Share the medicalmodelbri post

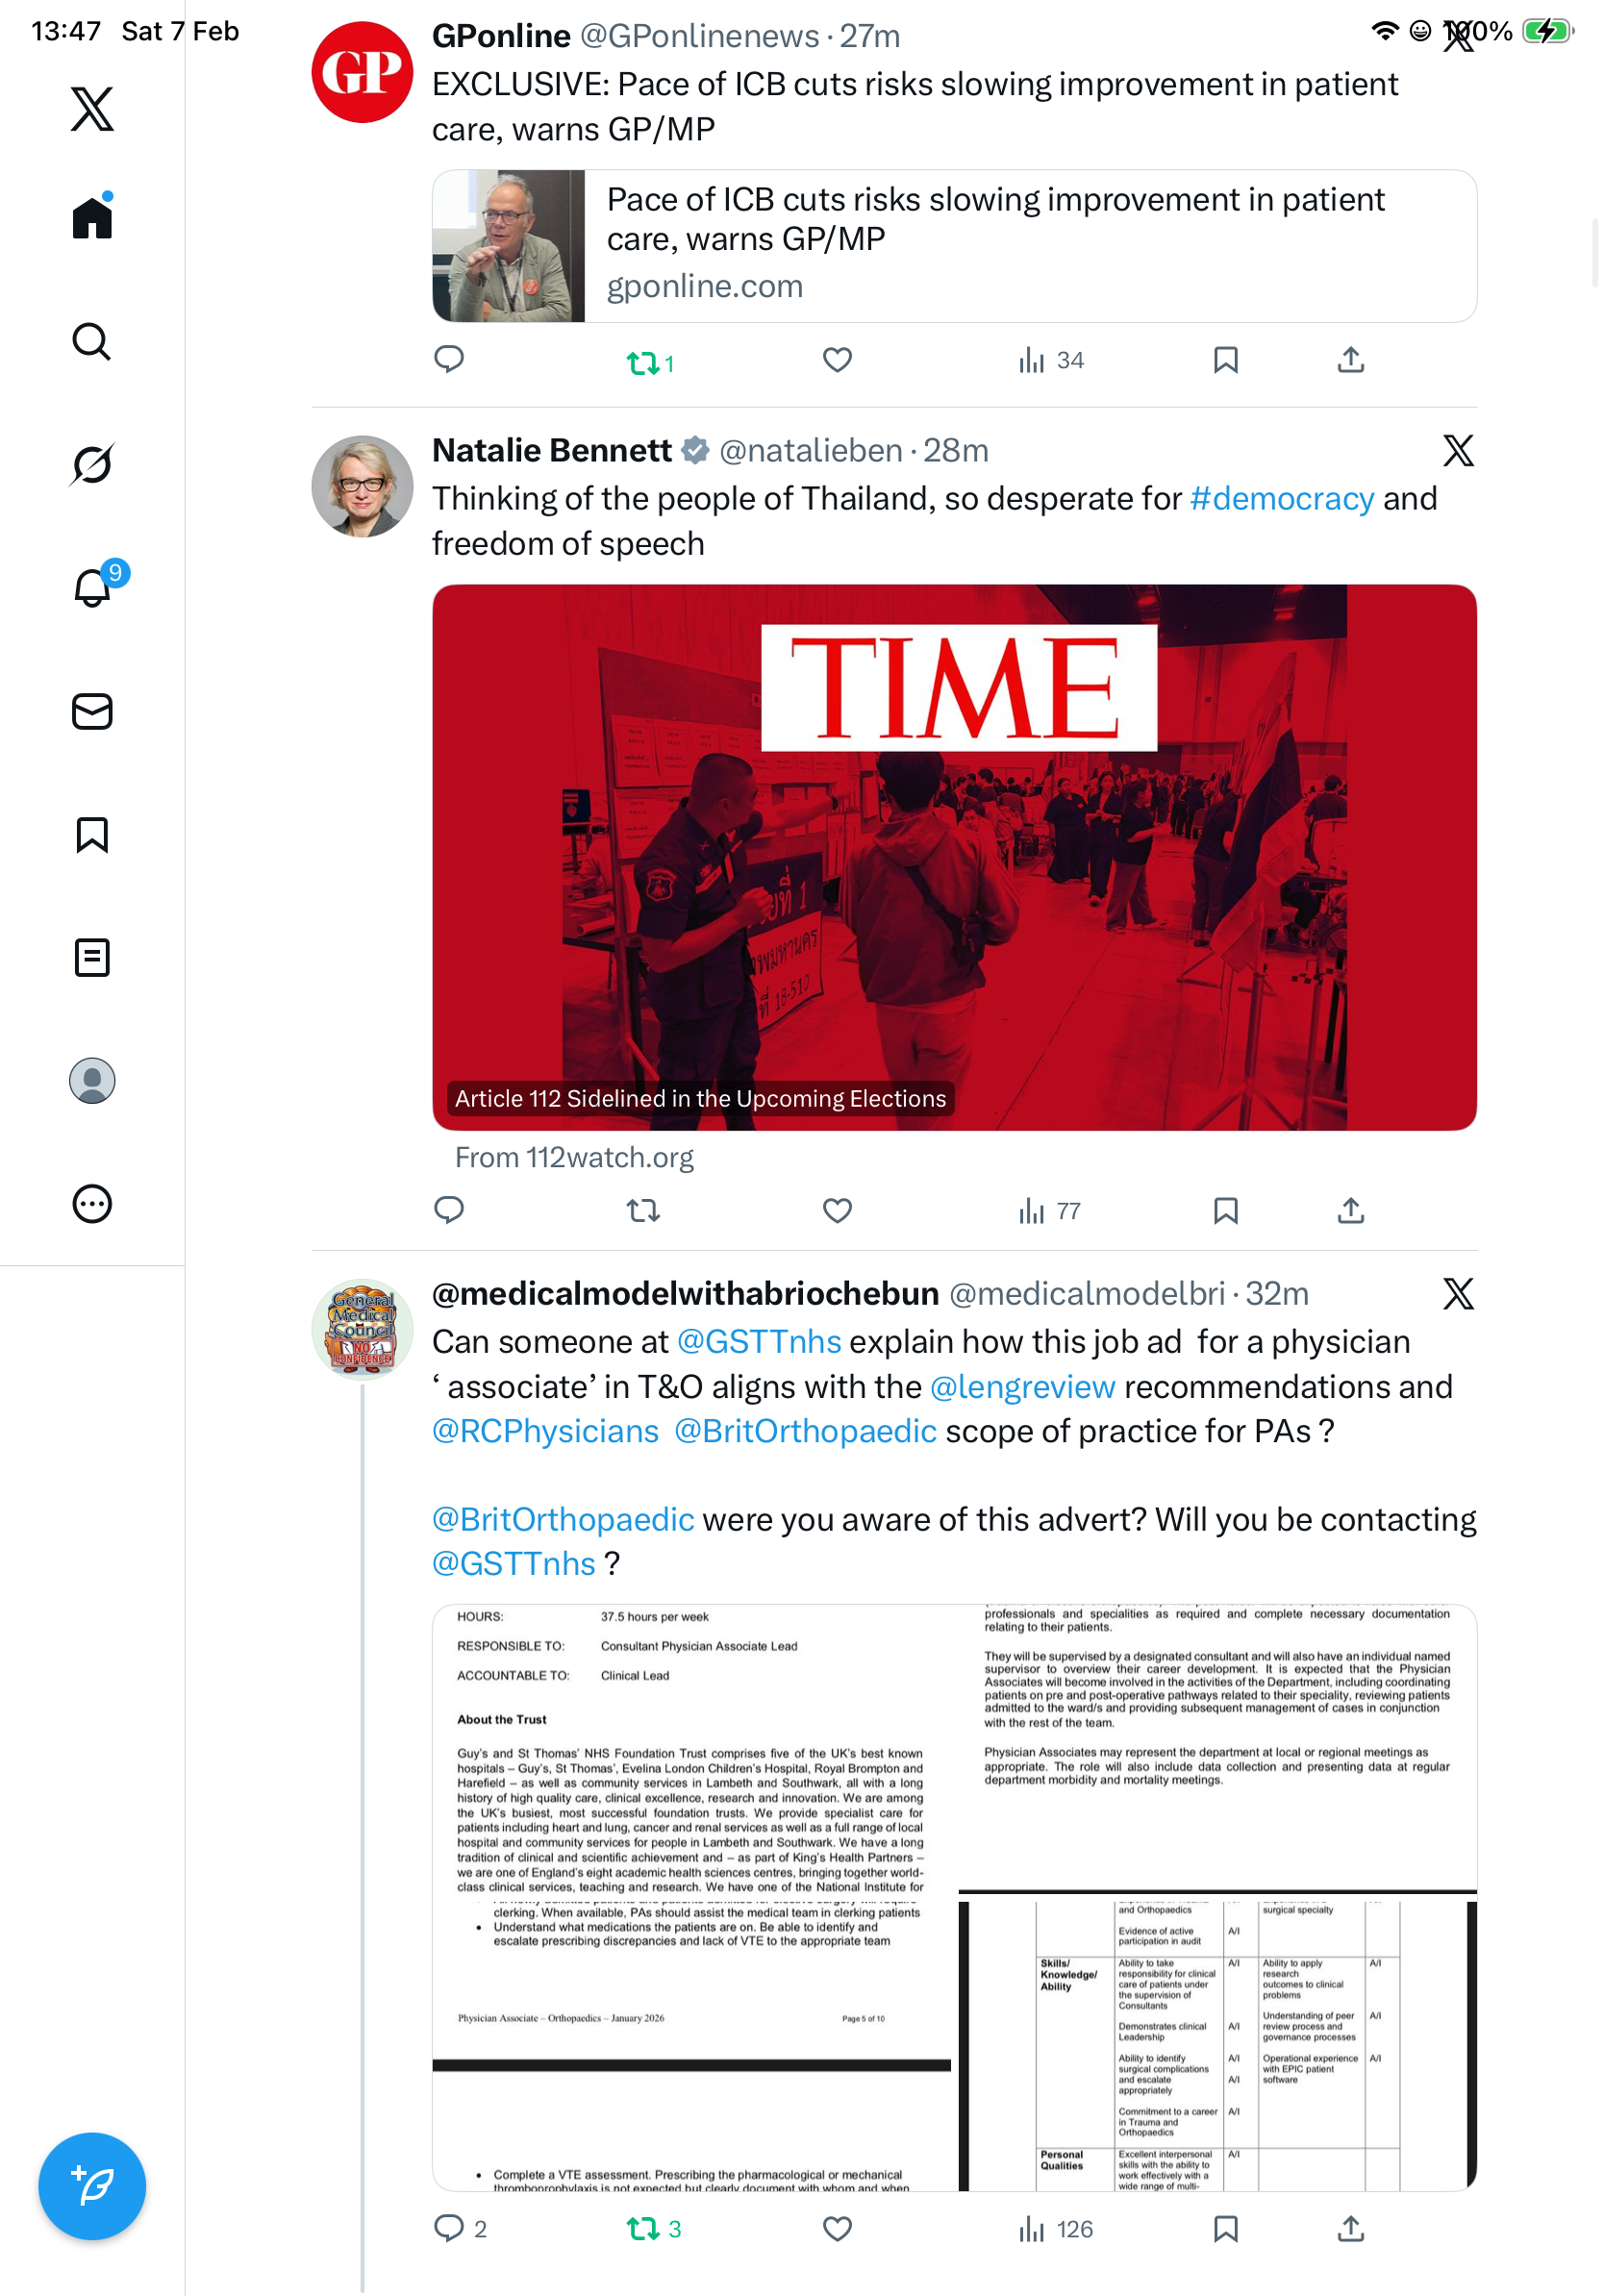1350,2228
